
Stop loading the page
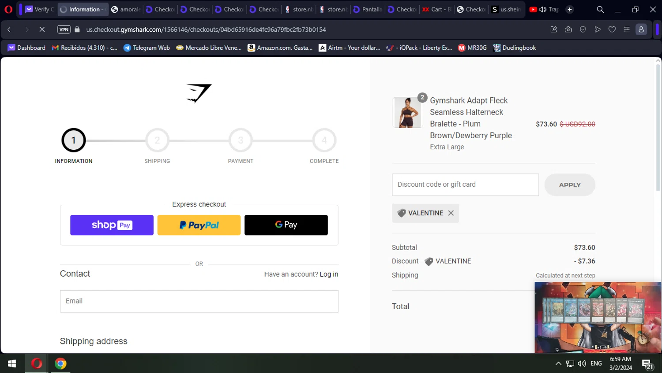click(42, 30)
